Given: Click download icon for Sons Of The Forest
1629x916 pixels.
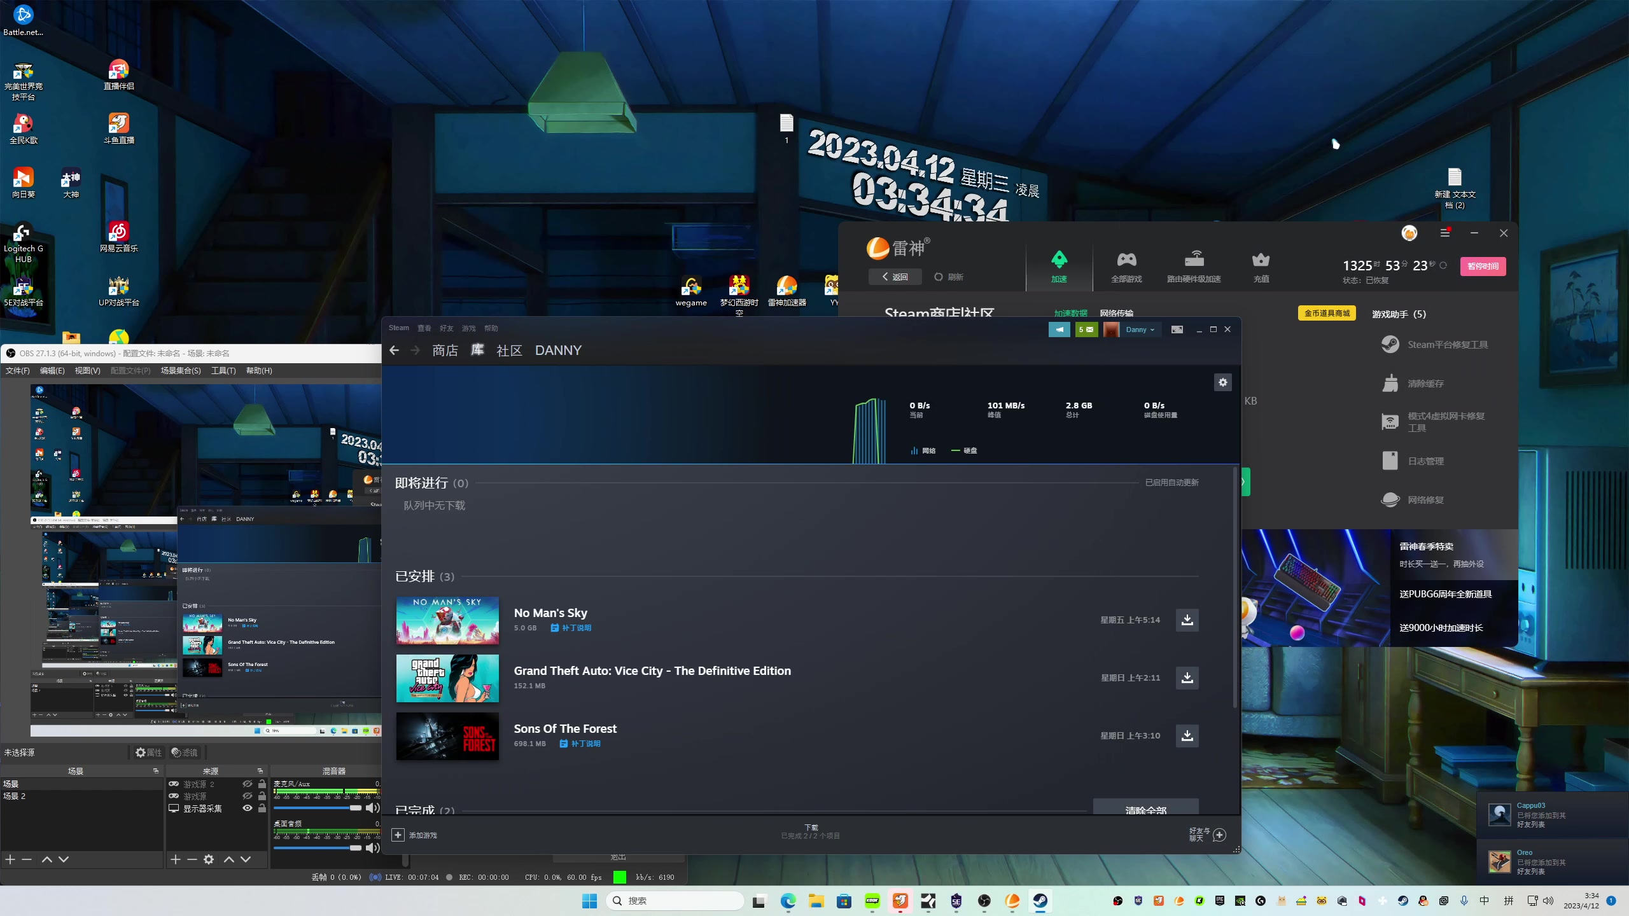Looking at the screenshot, I should tap(1187, 735).
